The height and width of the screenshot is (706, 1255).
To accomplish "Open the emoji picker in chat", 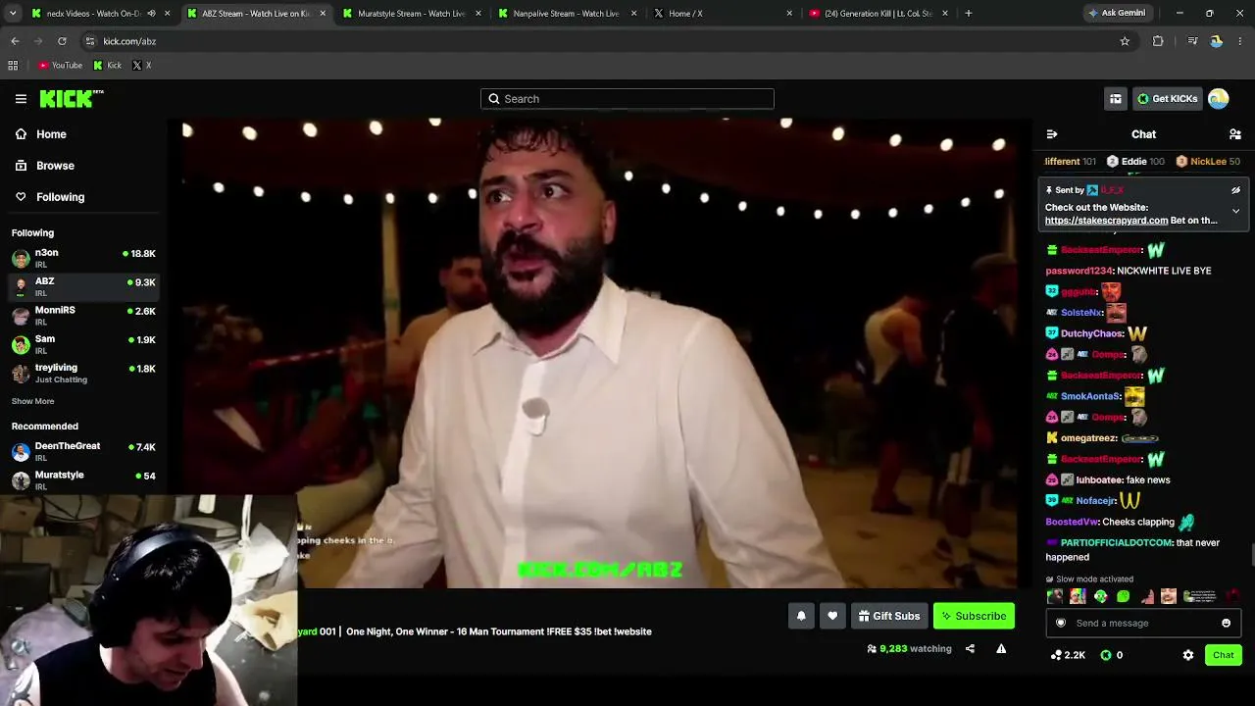I will coord(1226,623).
